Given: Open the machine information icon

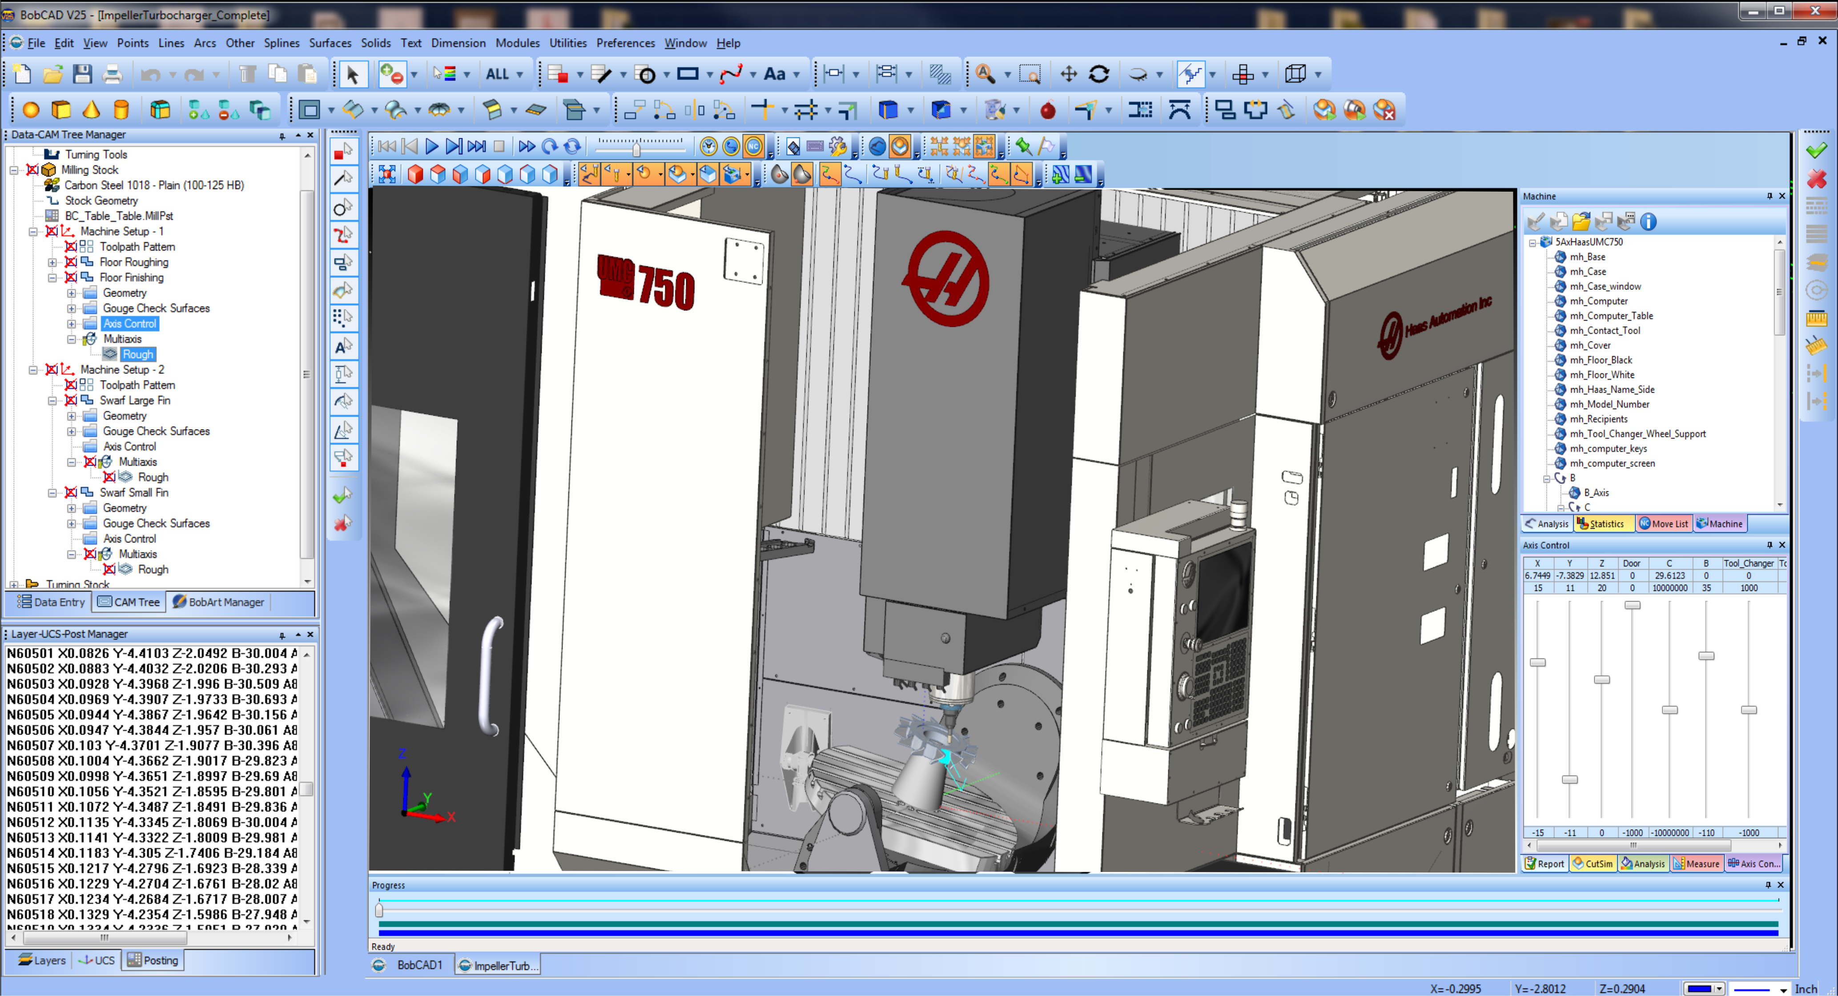Looking at the screenshot, I should (x=1648, y=222).
